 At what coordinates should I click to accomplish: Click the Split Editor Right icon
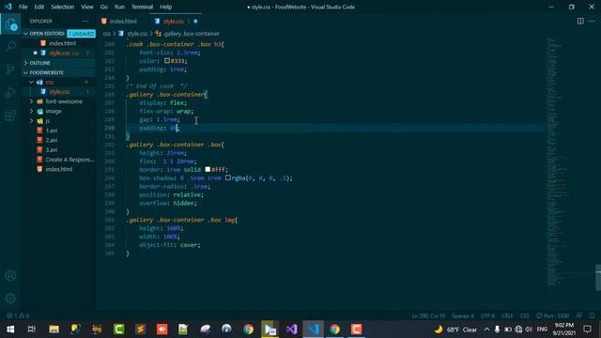pyautogui.click(x=580, y=21)
